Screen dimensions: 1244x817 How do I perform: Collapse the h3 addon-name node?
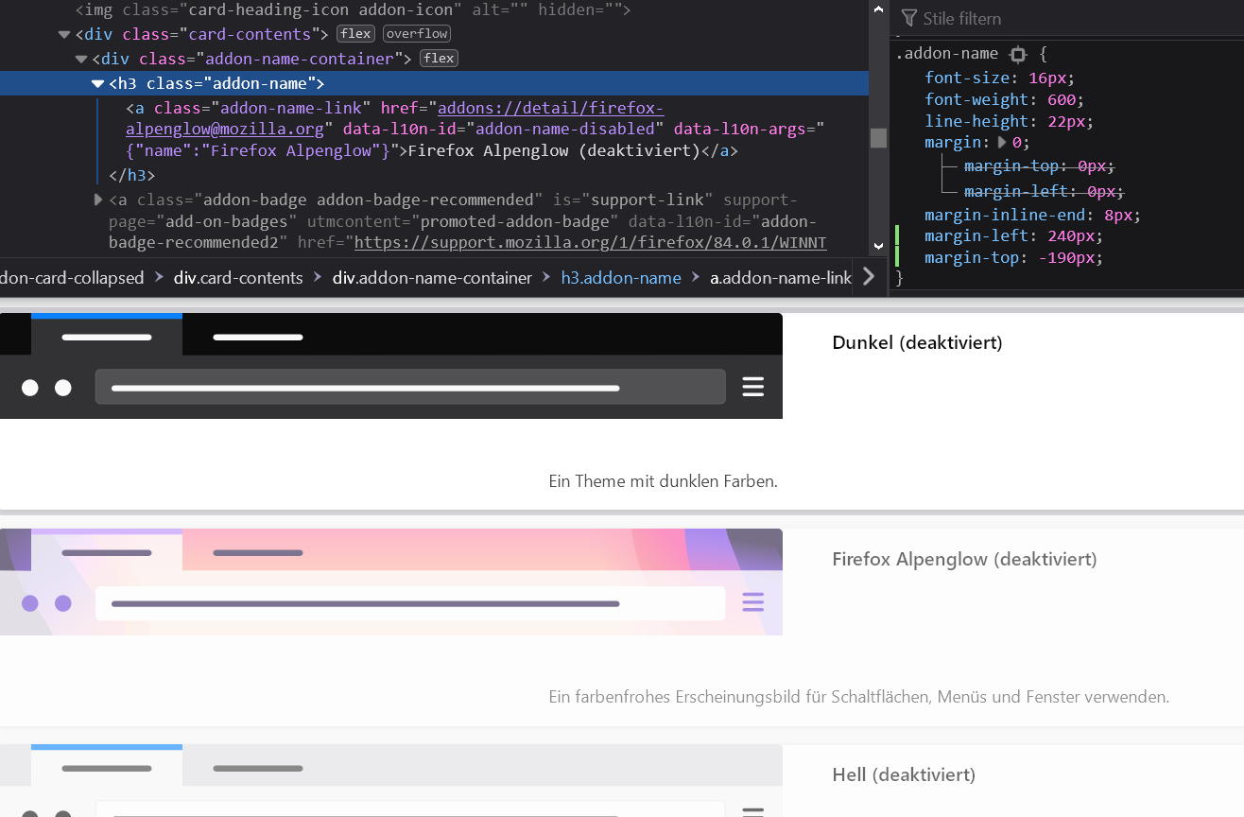(97, 84)
